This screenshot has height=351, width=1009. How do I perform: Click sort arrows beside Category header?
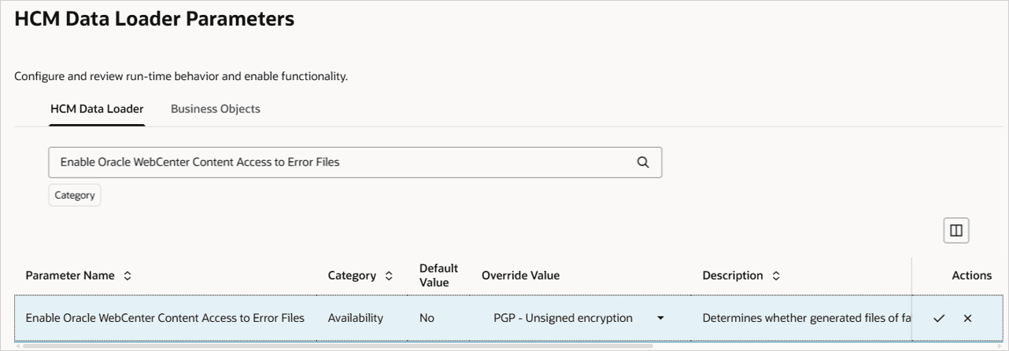389,276
